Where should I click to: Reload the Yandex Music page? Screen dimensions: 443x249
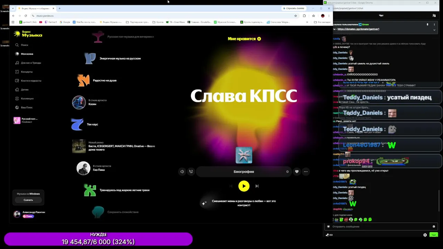click(x=26, y=16)
